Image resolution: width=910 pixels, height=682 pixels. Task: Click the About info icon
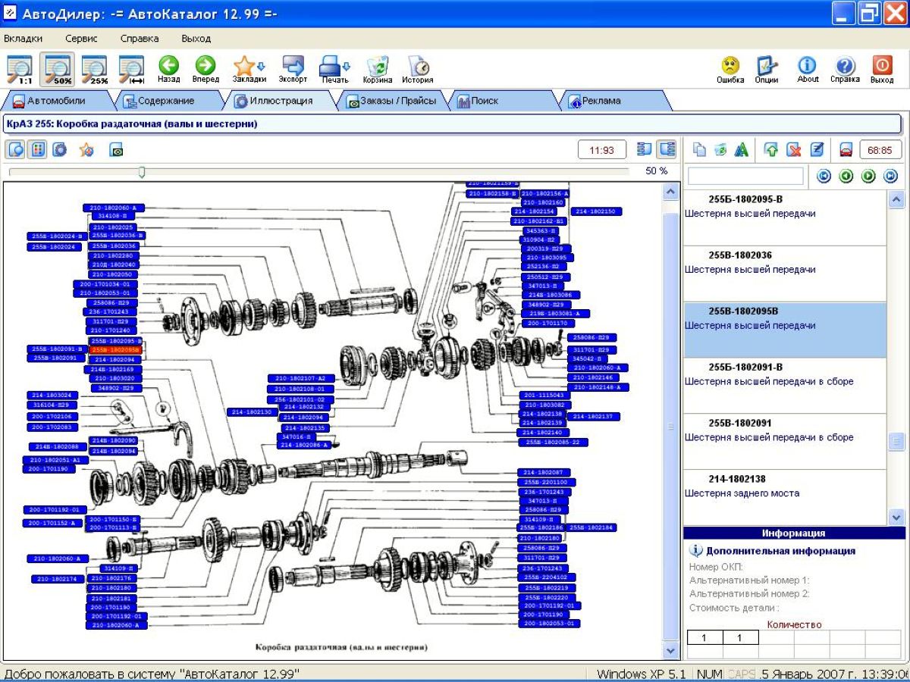coord(808,70)
